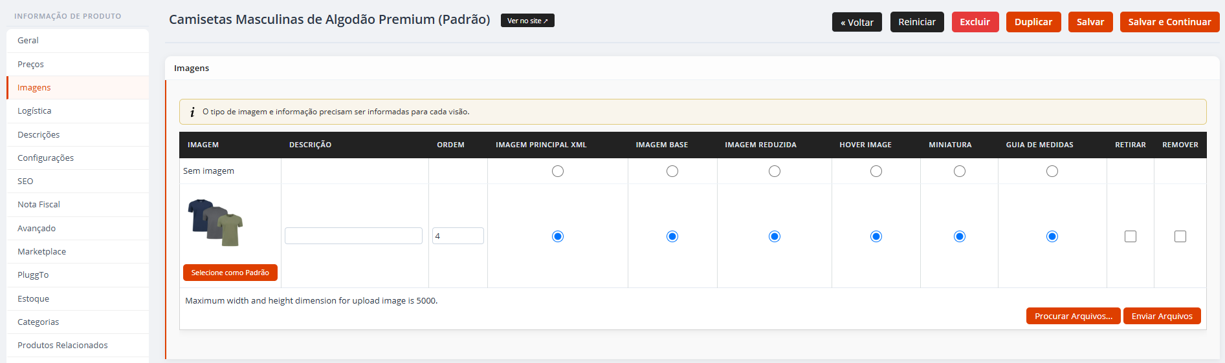Click the Duplicar button

[1033, 22]
